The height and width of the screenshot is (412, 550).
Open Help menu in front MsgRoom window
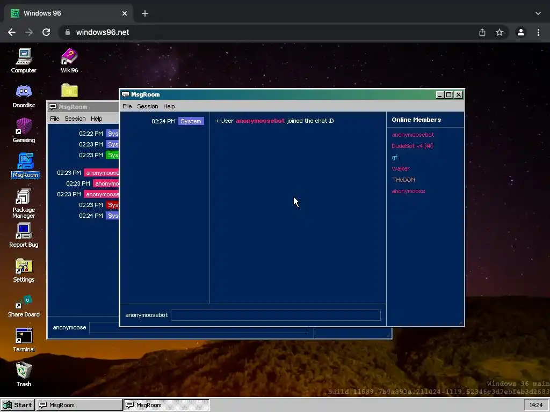(169, 106)
